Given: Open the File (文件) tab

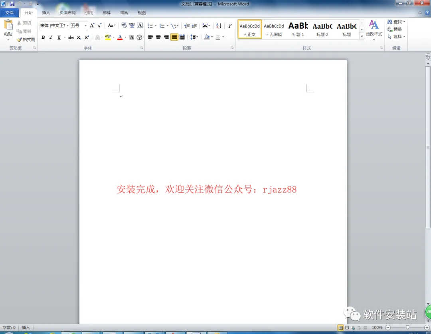Looking at the screenshot, I should (9, 13).
